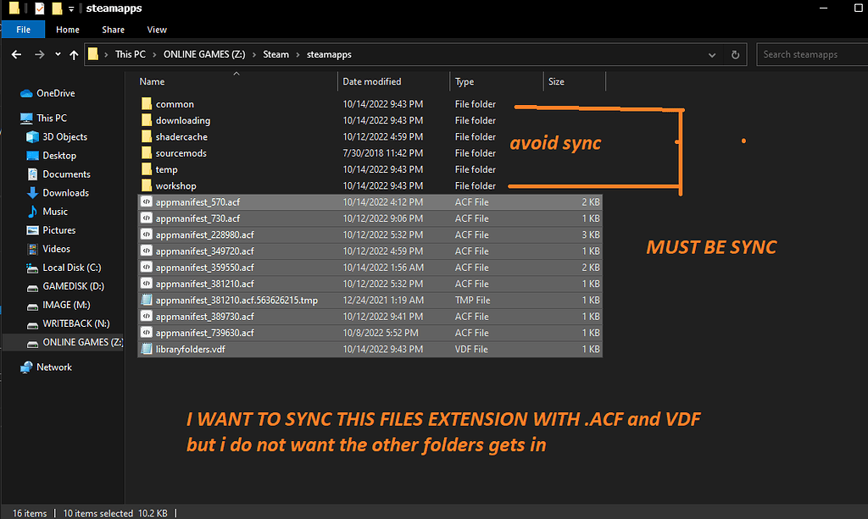868x519 pixels.
Task: Open the address bar history dropdown
Action: (x=712, y=54)
